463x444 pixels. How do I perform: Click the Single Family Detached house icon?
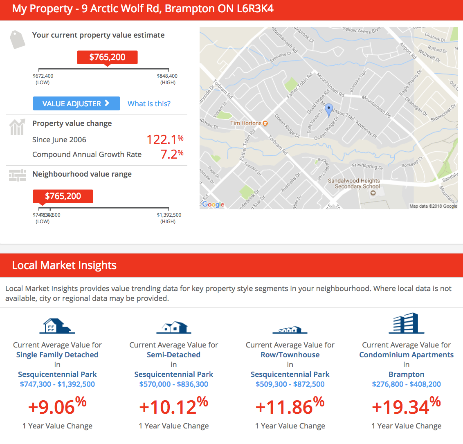[x=57, y=326]
